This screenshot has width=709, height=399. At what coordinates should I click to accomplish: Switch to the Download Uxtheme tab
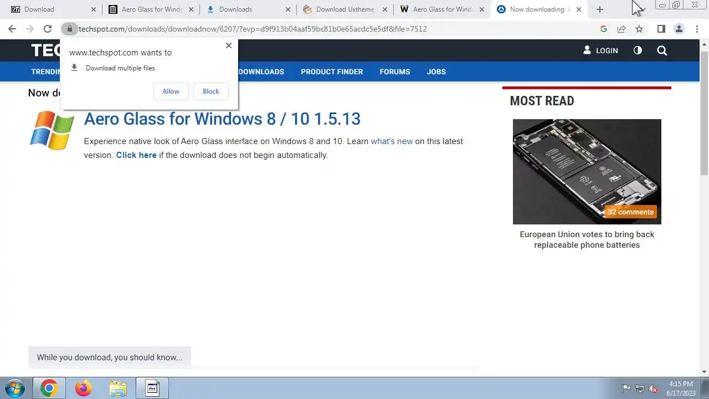[x=345, y=9]
